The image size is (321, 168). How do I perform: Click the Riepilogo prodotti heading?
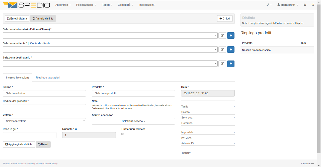pos(256,33)
